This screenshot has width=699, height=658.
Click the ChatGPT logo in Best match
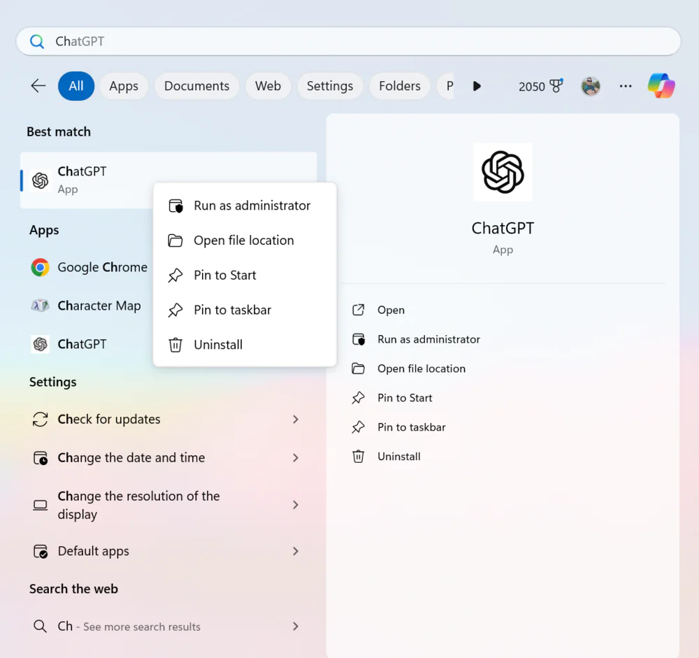click(40, 180)
